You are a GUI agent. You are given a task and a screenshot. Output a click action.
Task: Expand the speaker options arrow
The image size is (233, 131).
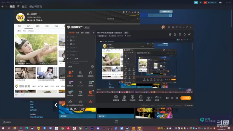(160, 98)
